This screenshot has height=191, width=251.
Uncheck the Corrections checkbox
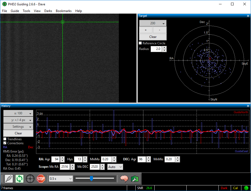point(5,143)
